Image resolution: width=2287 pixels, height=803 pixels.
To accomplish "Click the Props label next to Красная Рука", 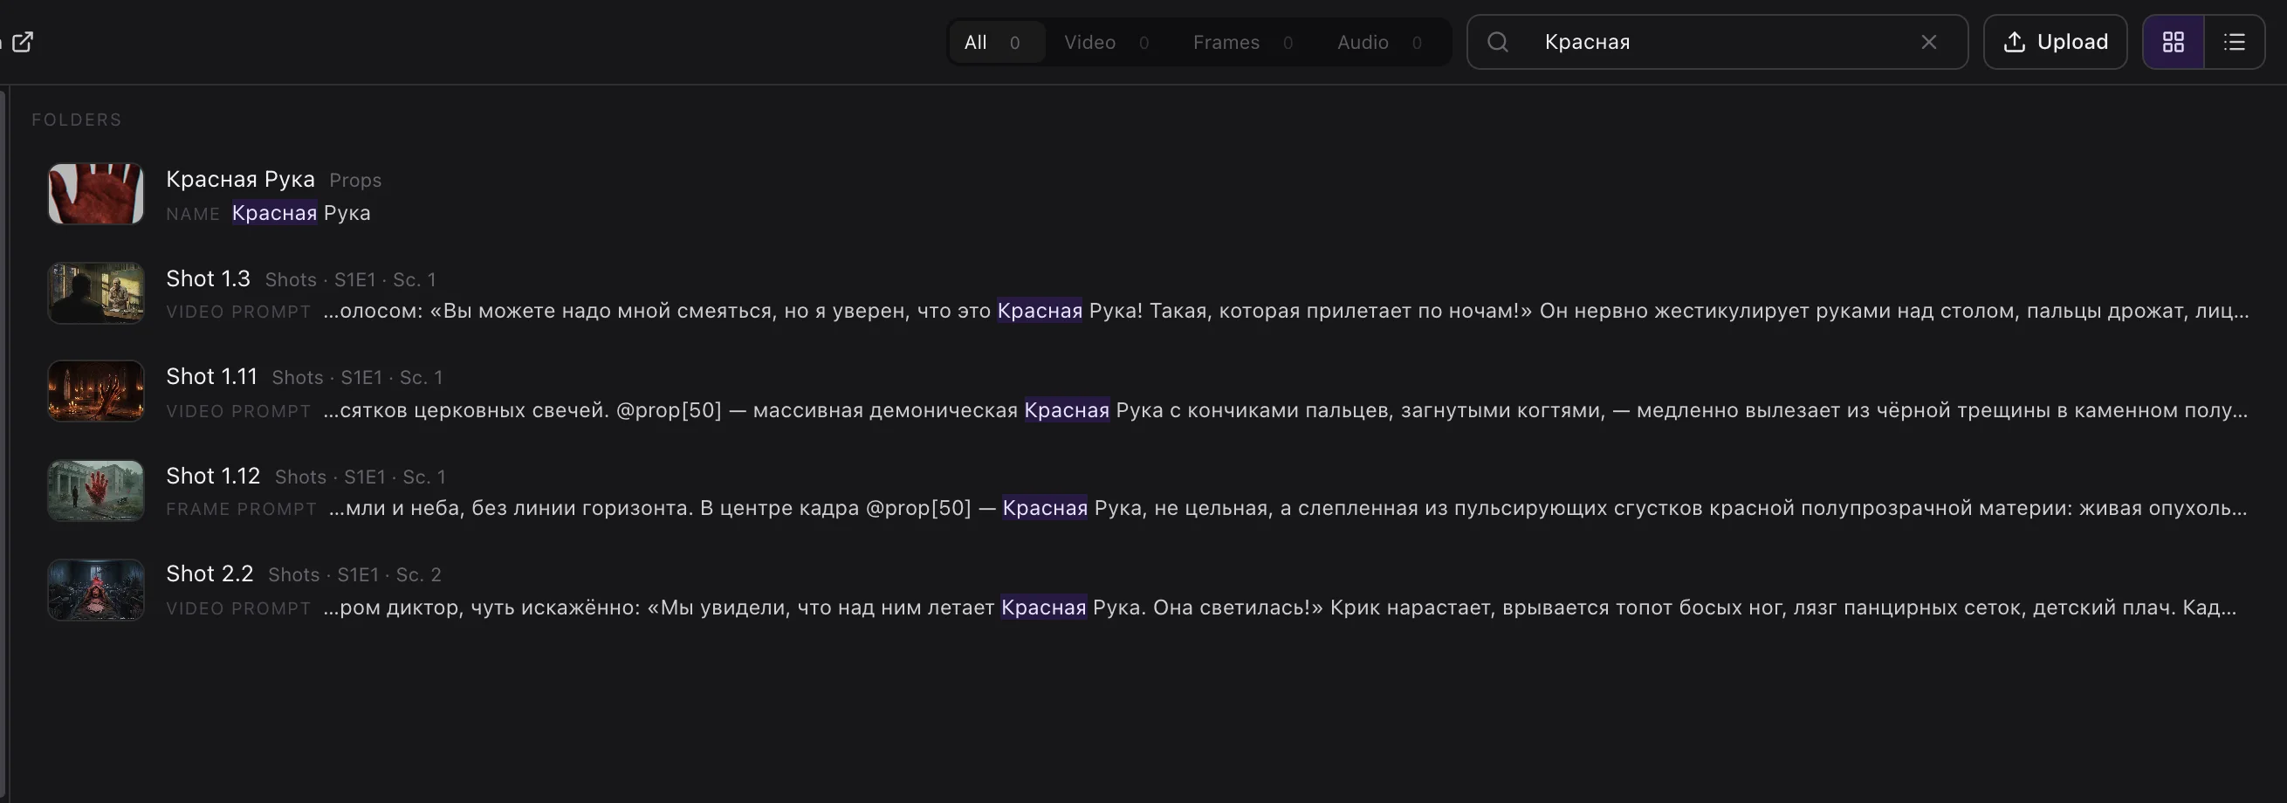I will pyautogui.click(x=355, y=180).
